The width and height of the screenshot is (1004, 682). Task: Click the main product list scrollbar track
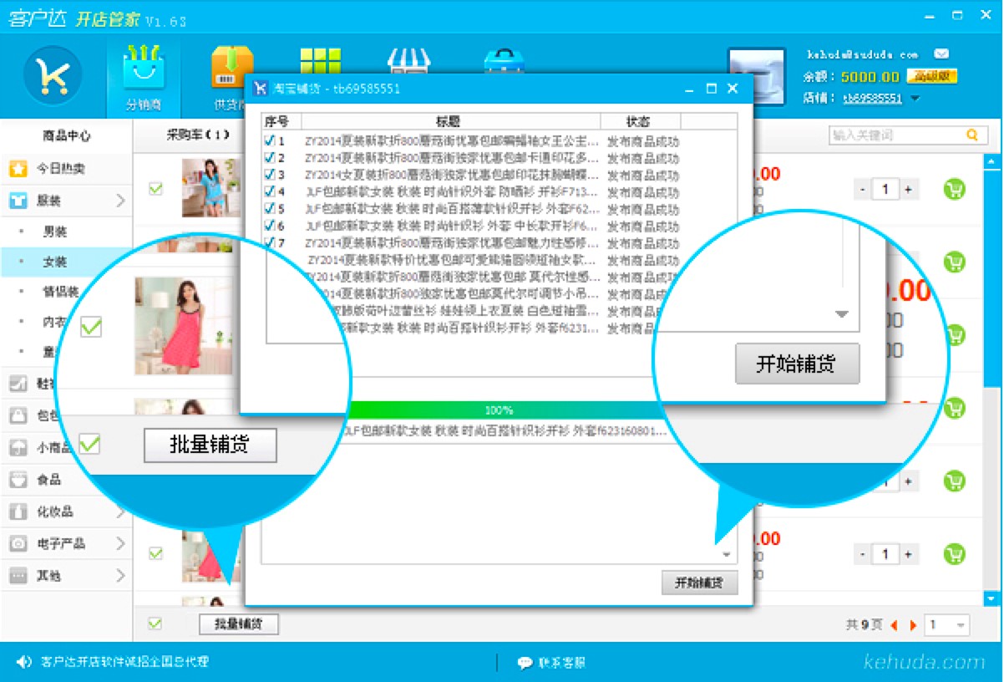pyautogui.click(x=991, y=380)
